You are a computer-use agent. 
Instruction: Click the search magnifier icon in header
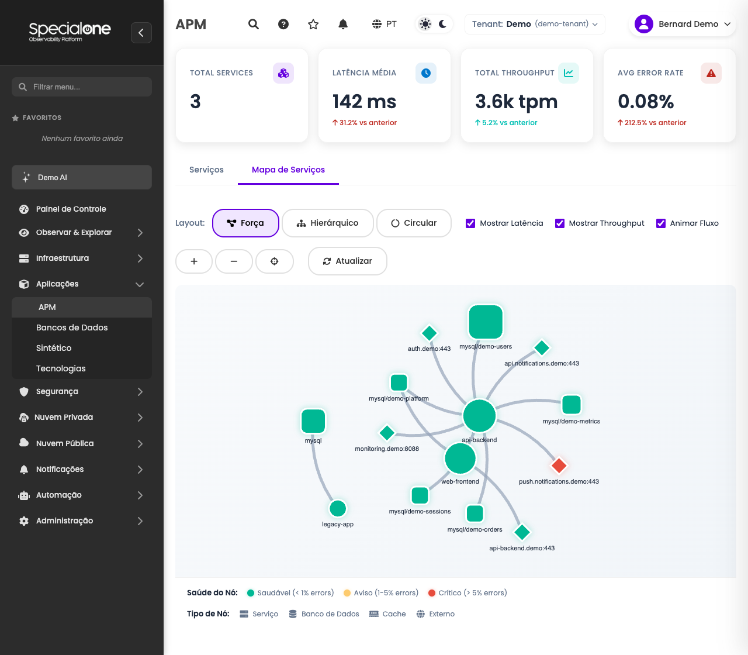point(254,24)
